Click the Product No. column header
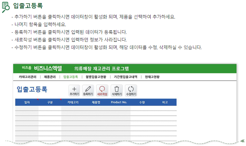This screenshot has height=146, width=246. point(119,102)
